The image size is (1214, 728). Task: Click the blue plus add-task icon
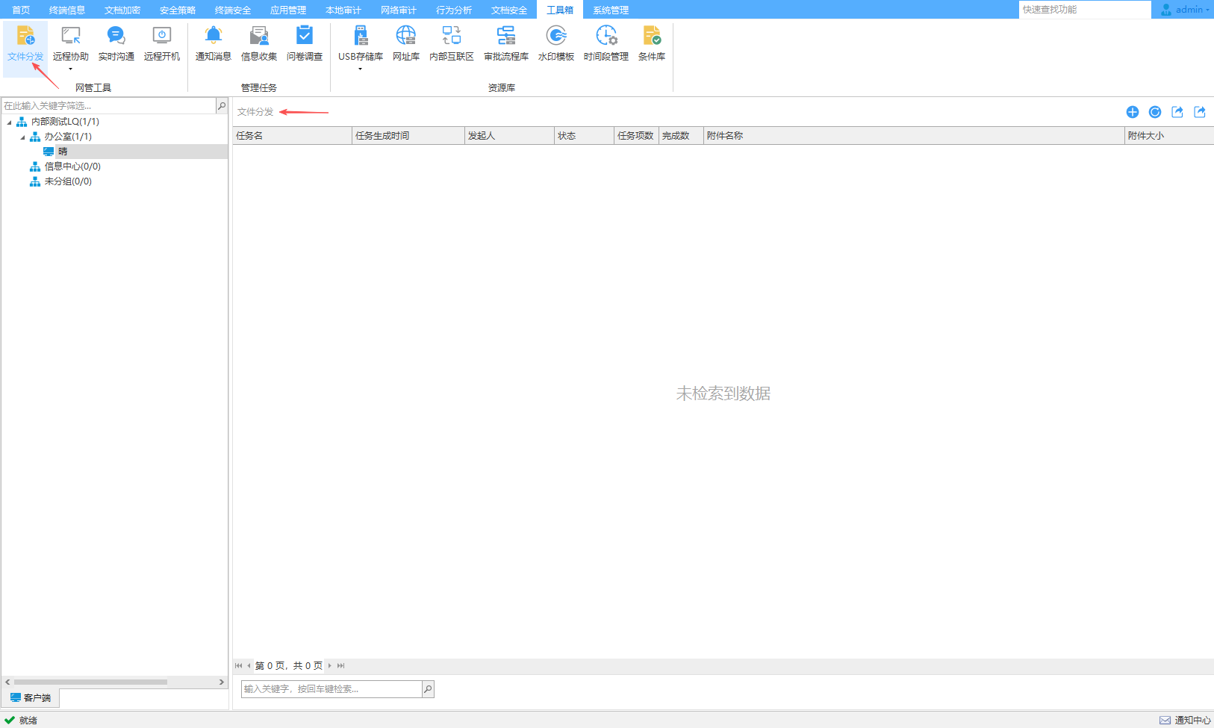point(1132,112)
